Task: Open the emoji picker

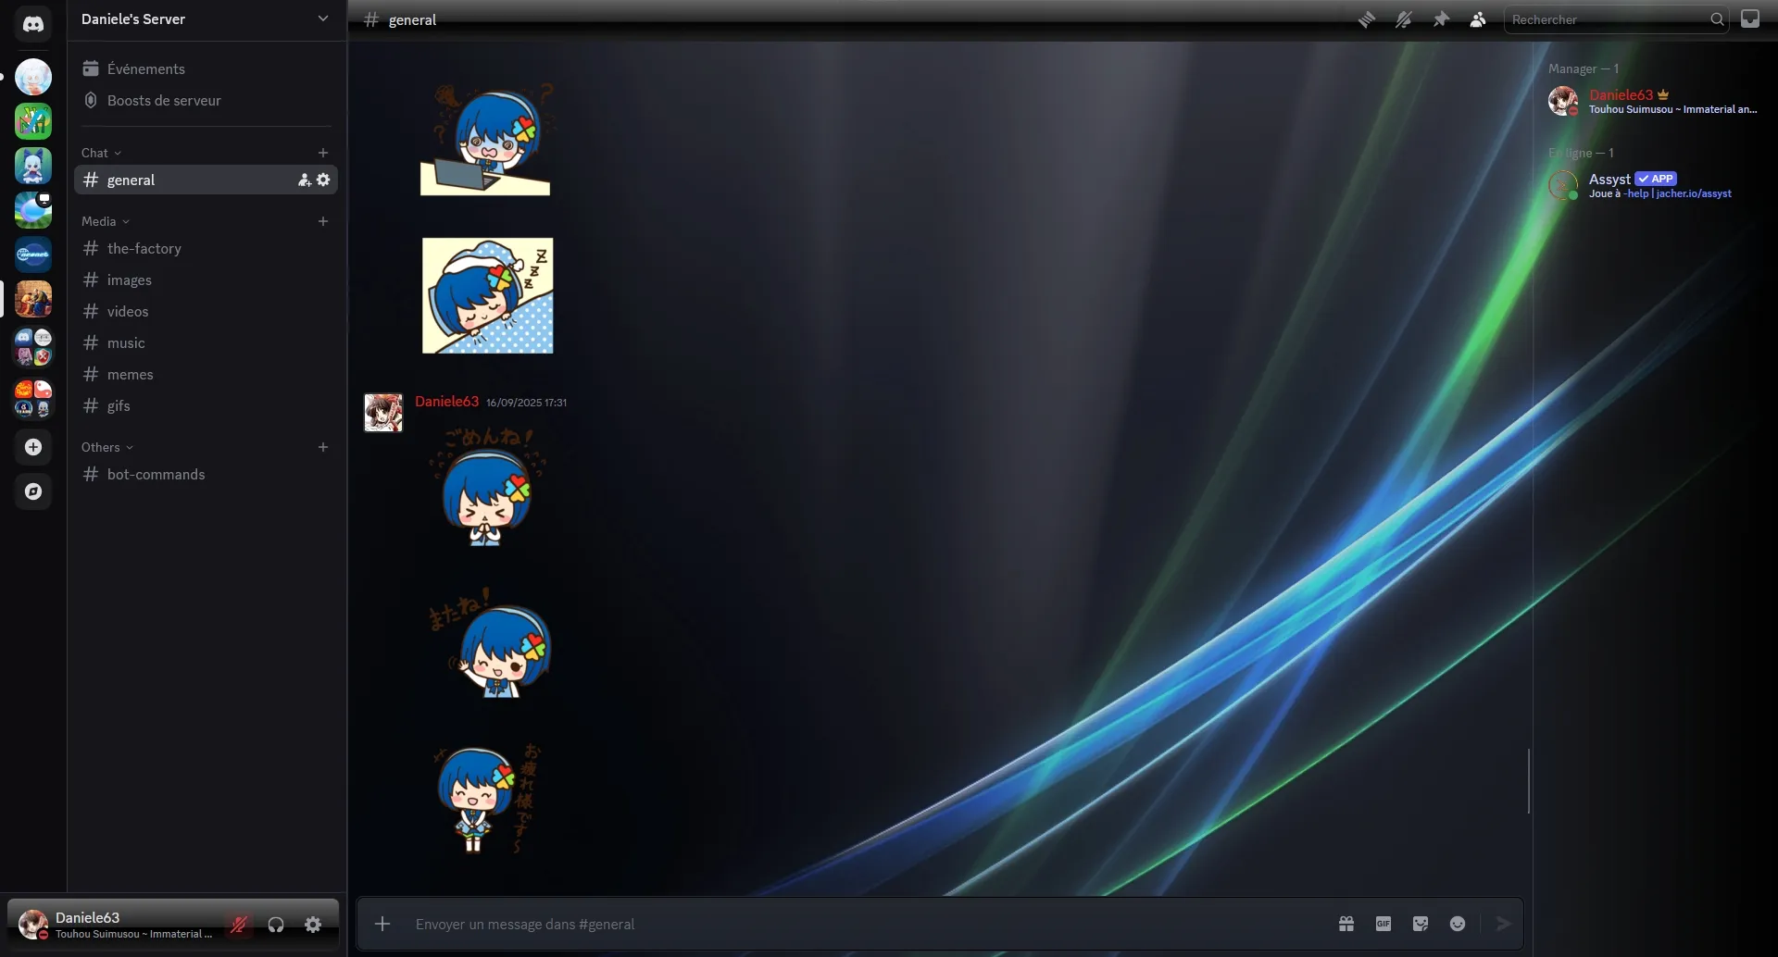Action: coord(1458,923)
